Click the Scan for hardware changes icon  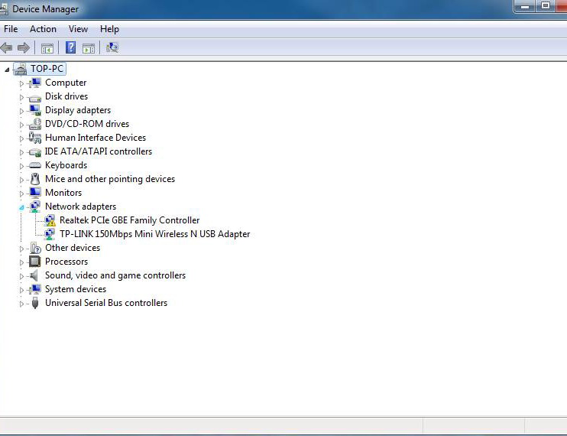[x=112, y=47]
